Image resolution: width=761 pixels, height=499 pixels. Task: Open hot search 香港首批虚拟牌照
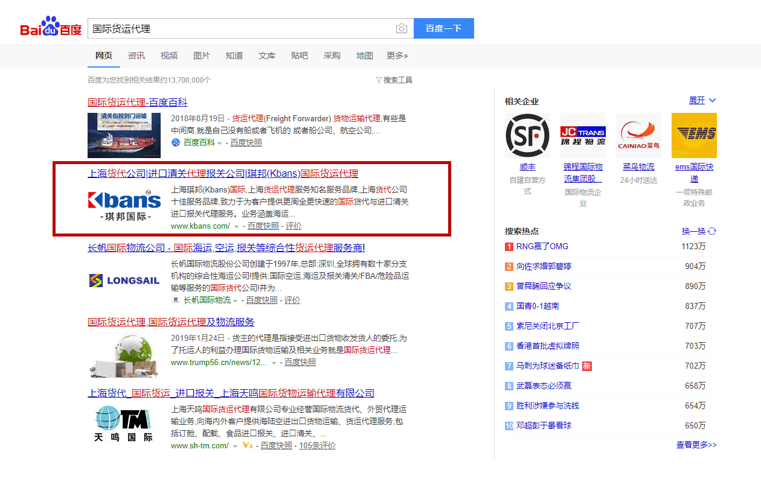(x=548, y=346)
